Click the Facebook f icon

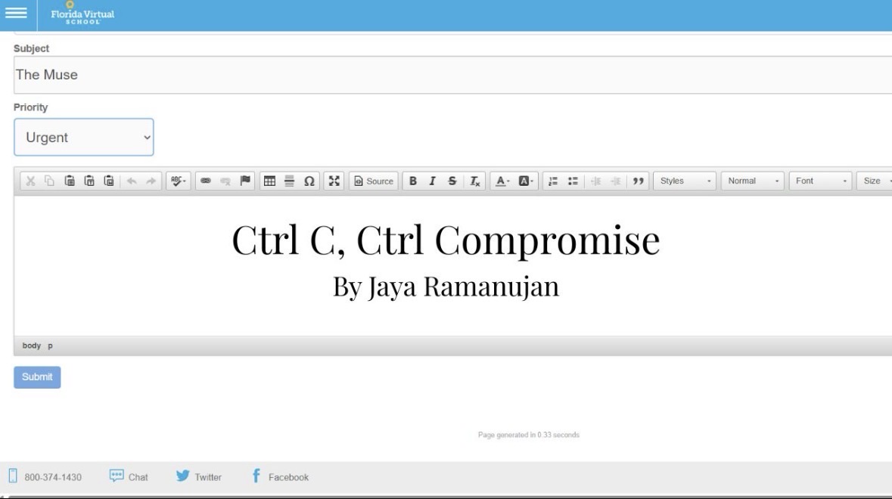[x=256, y=475]
